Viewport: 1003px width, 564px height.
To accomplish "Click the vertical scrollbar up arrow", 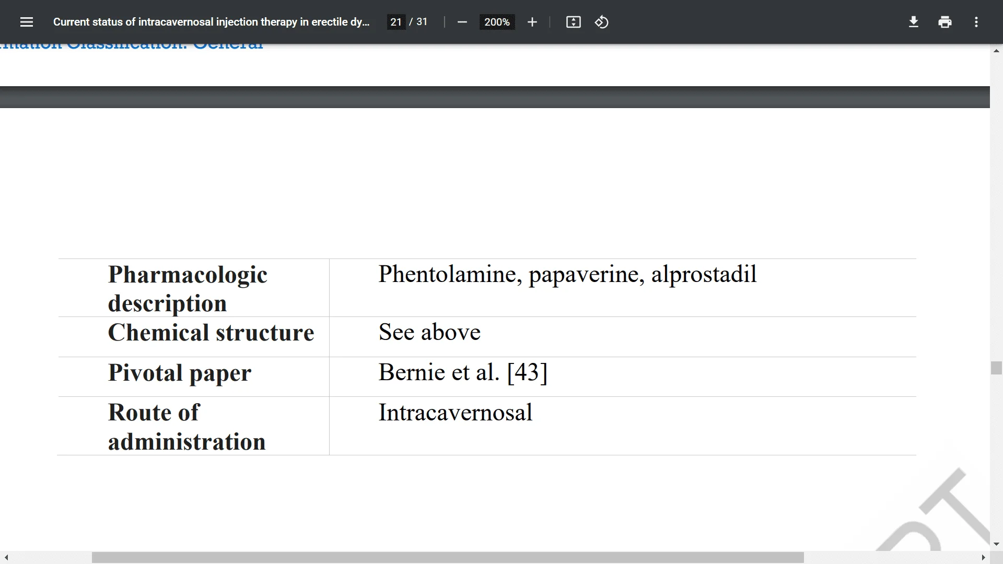I will tap(996, 51).
